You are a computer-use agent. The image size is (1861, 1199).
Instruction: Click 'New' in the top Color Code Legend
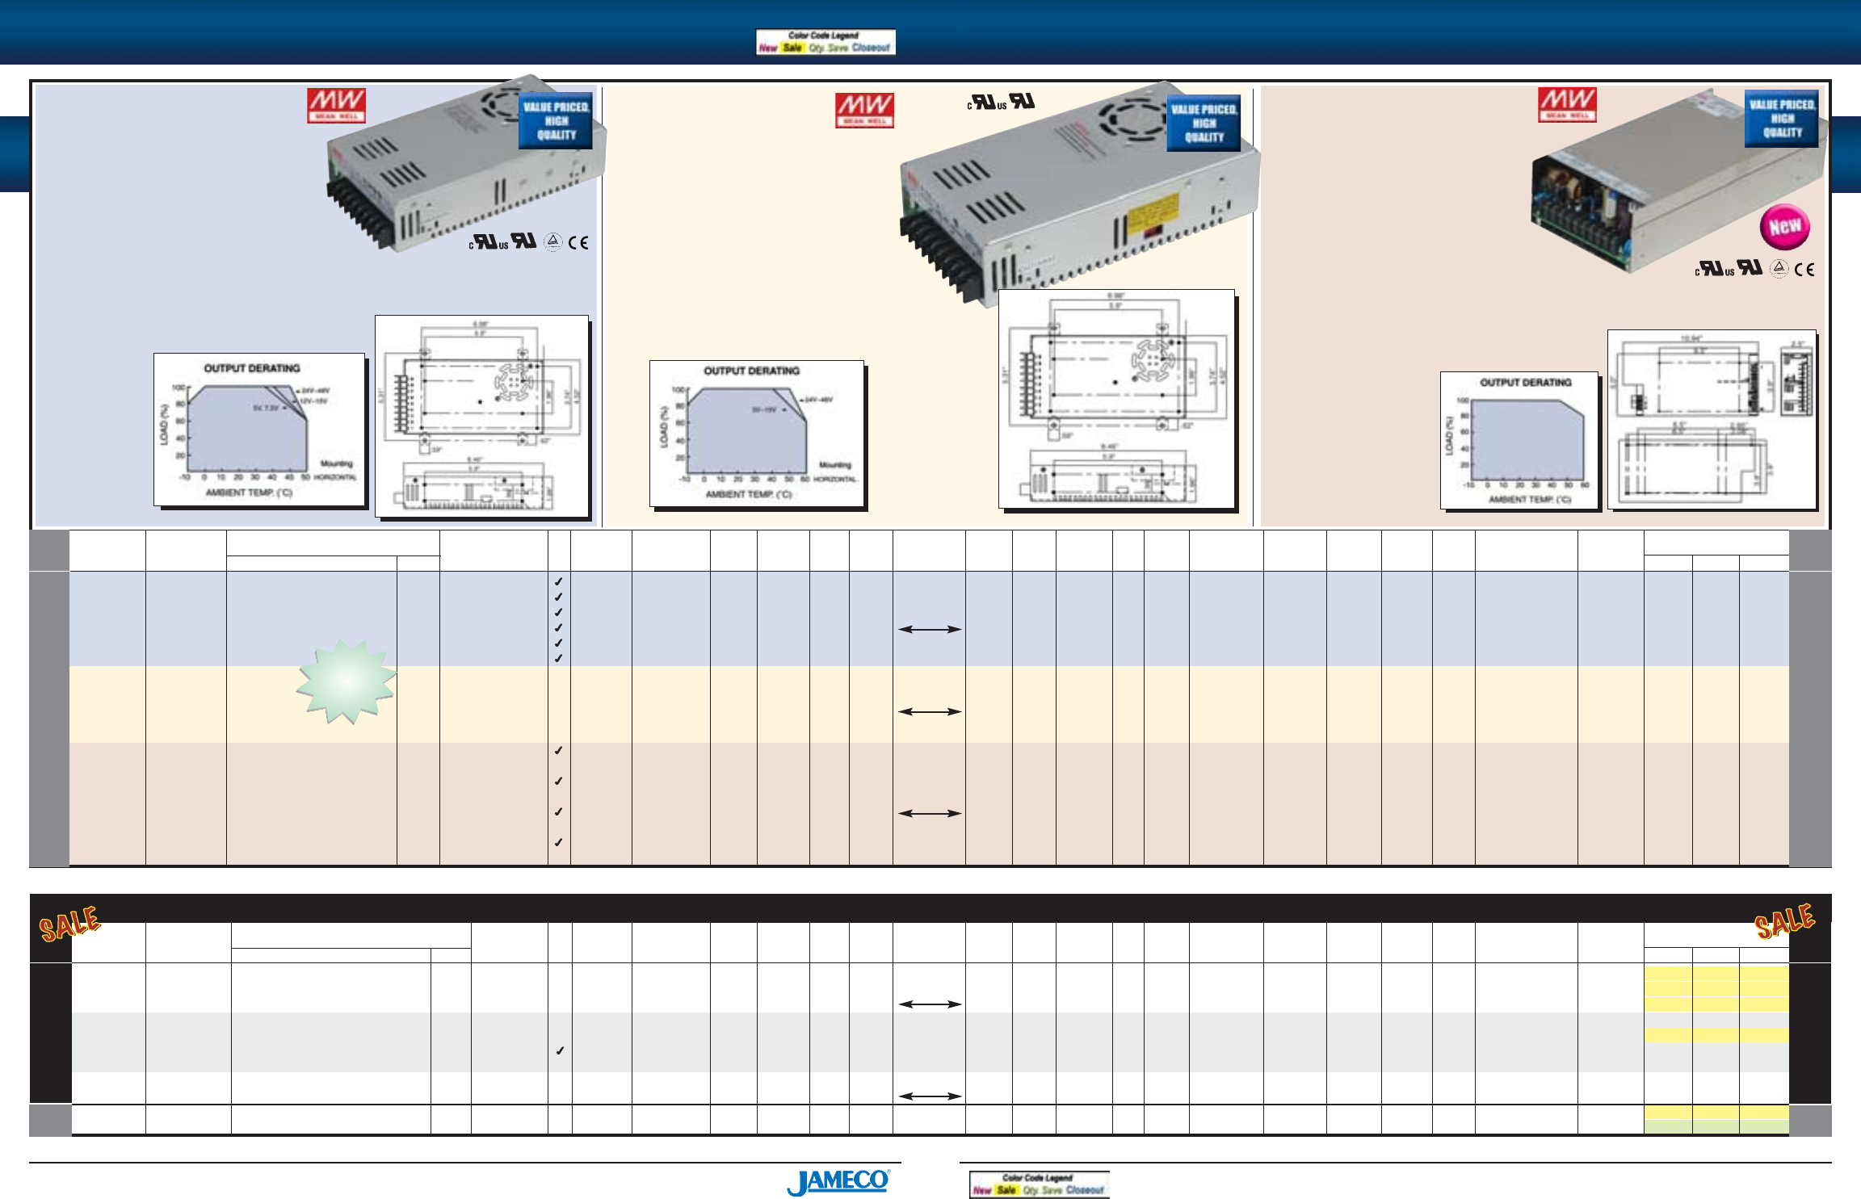pyautogui.click(x=767, y=48)
